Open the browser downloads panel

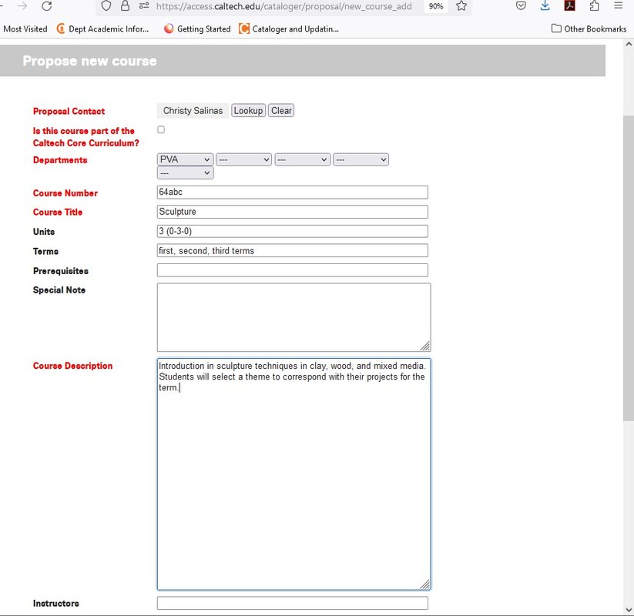click(545, 6)
